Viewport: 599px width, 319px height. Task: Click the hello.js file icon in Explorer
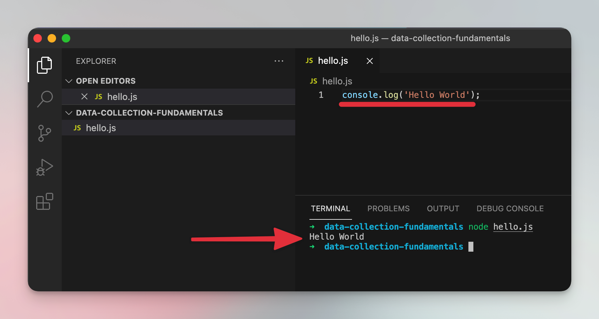[x=77, y=128]
